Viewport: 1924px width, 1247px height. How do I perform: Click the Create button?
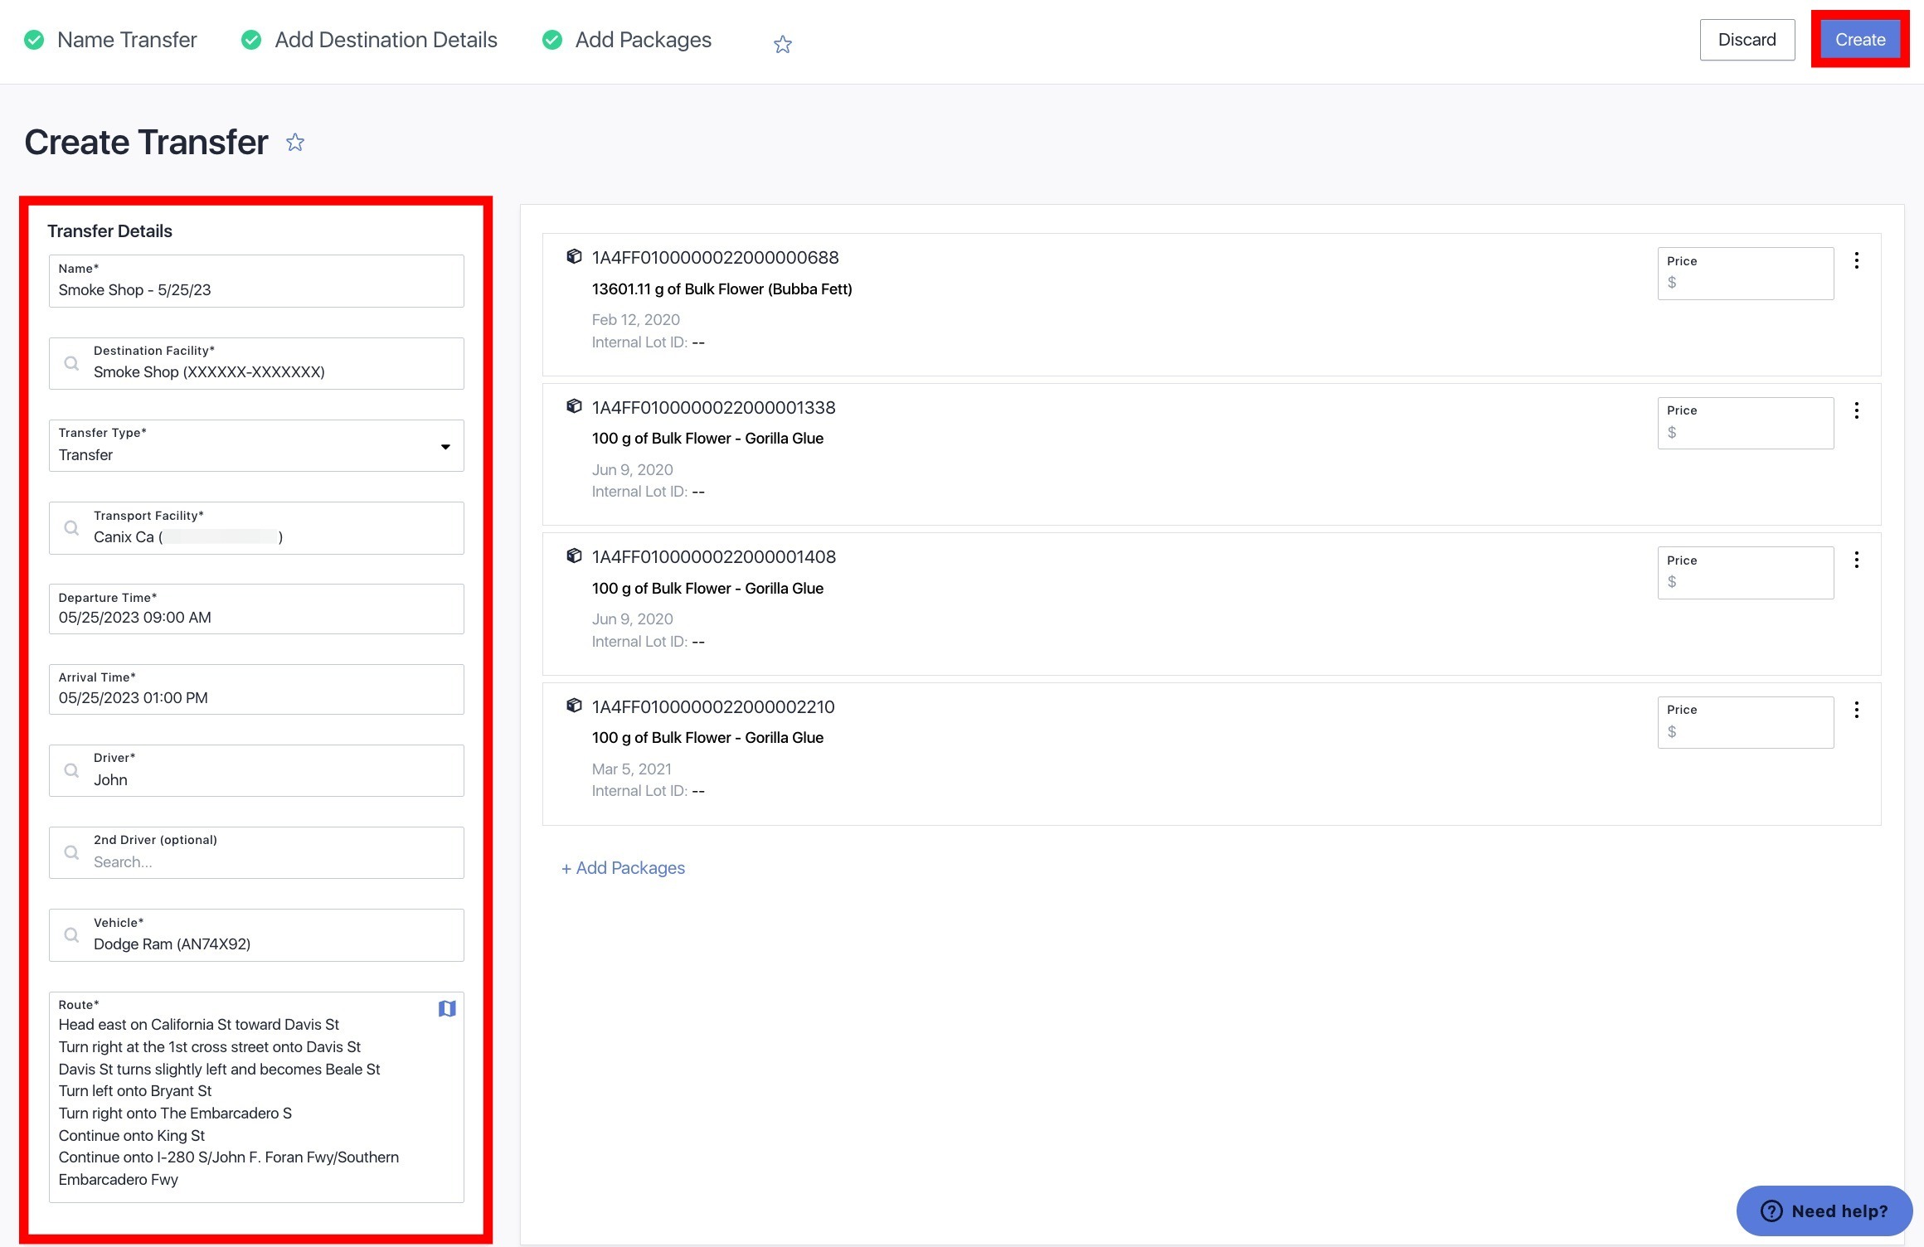[1859, 39]
